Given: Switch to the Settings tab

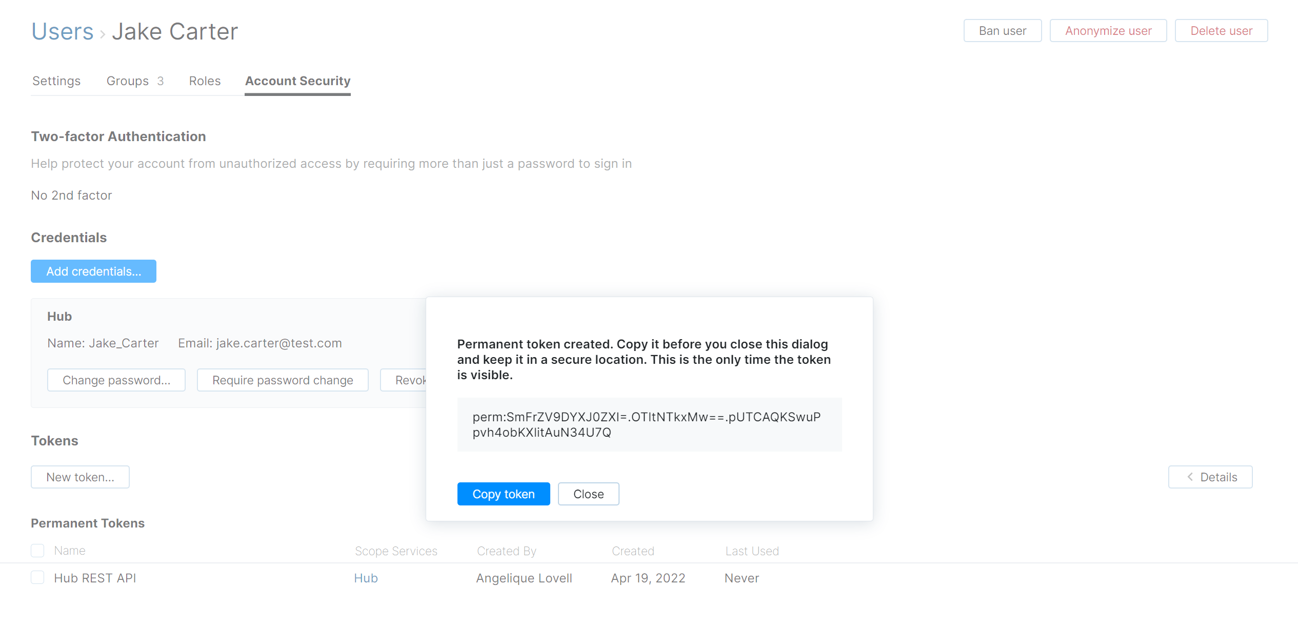Looking at the screenshot, I should click(56, 81).
